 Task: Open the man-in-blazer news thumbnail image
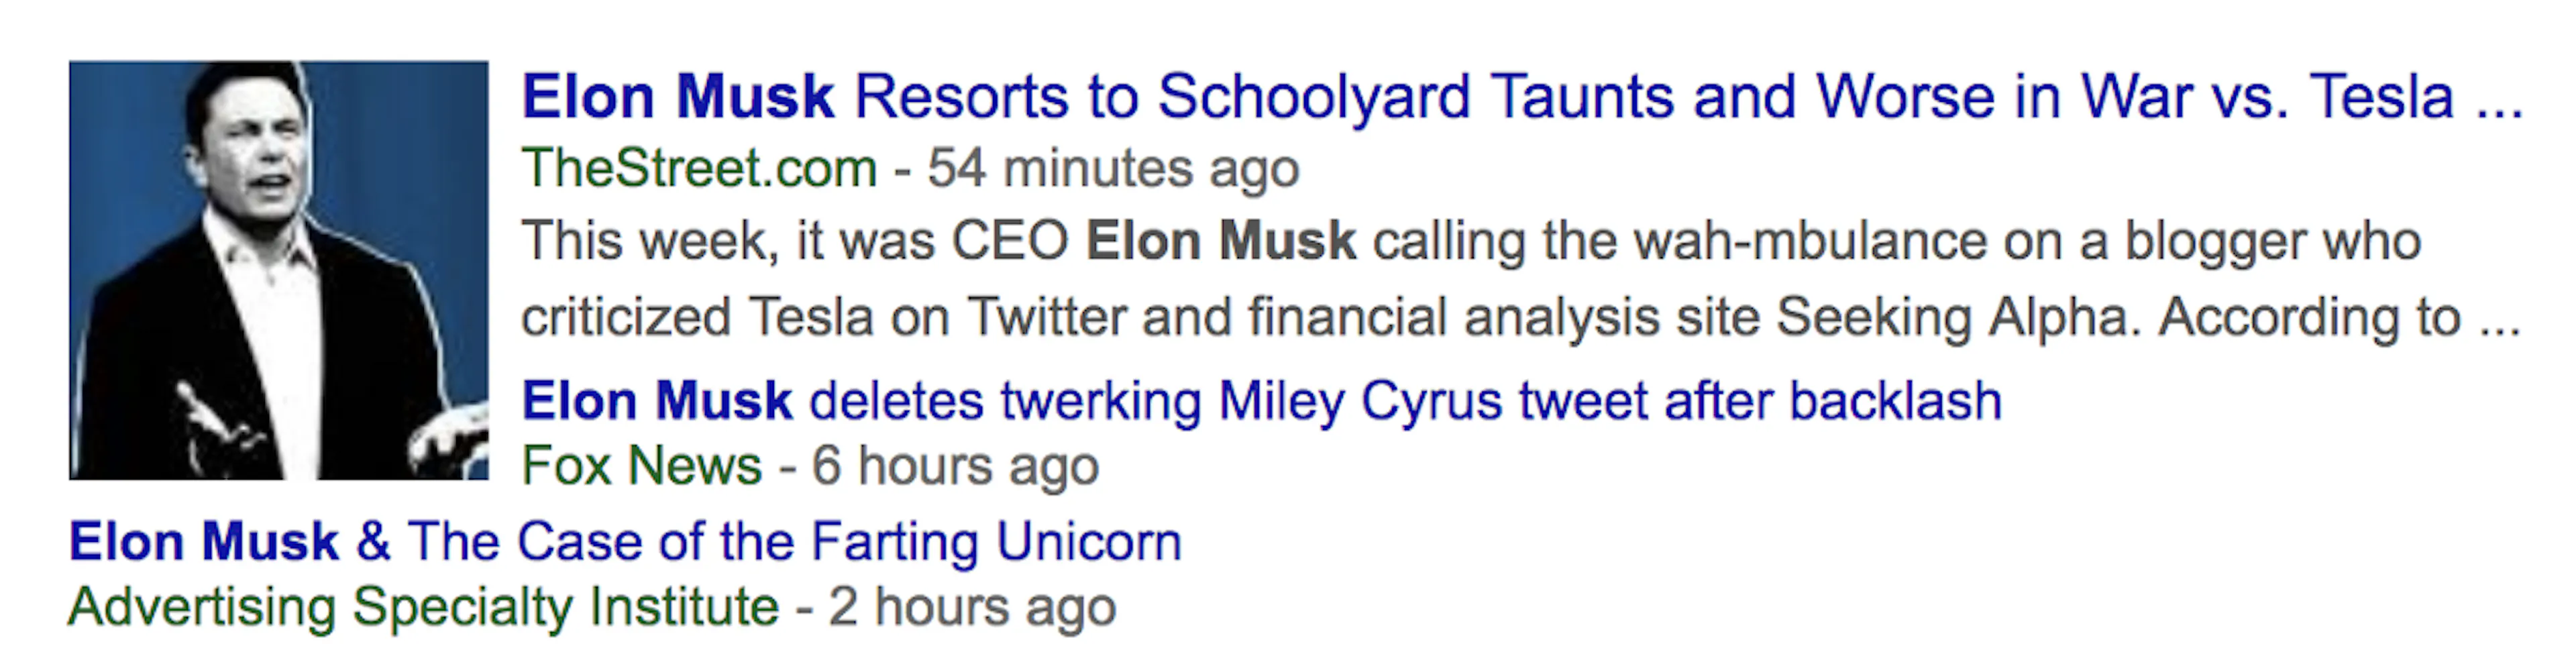click(x=278, y=270)
